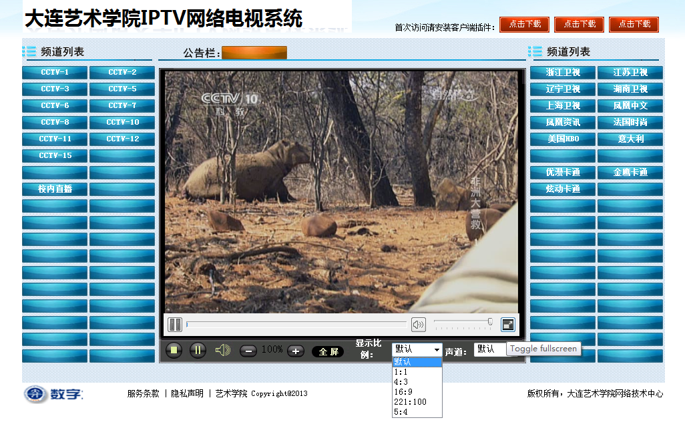685x430 pixels.
Task: Open the 隐私声明 footer link
Action: [x=187, y=394]
